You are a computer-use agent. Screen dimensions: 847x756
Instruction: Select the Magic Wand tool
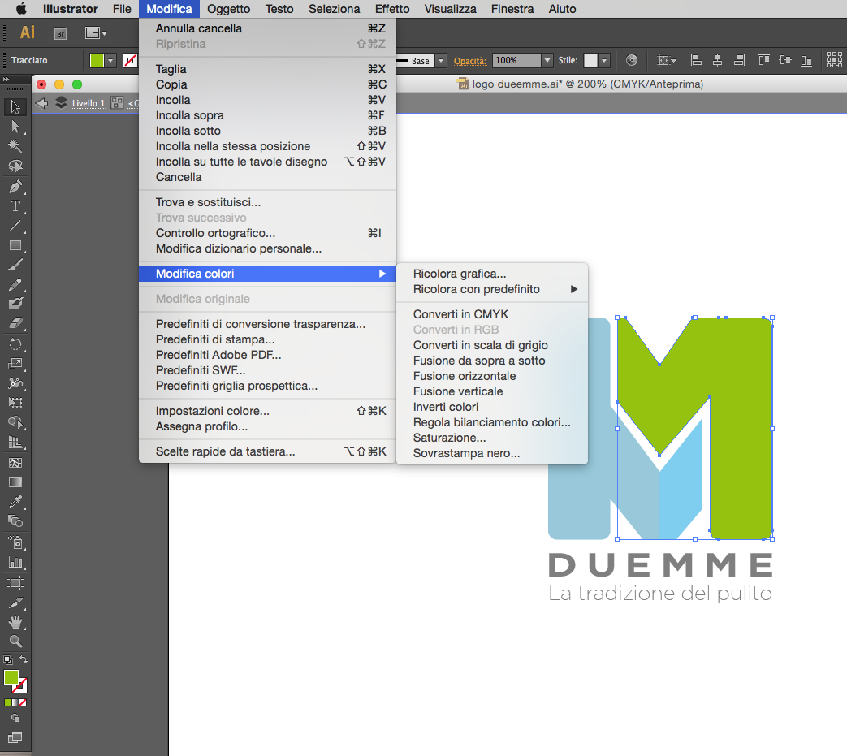[15, 146]
